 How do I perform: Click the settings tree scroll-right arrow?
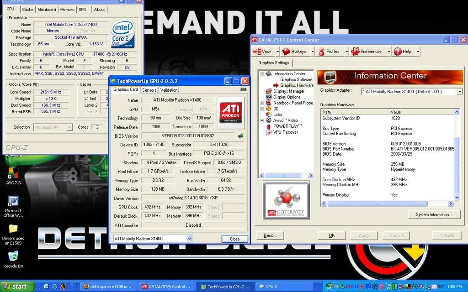click(311, 176)
